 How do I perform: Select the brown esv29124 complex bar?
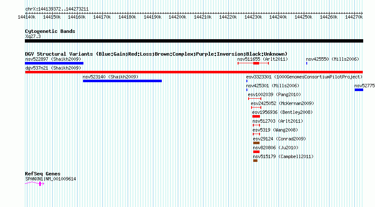256,143
